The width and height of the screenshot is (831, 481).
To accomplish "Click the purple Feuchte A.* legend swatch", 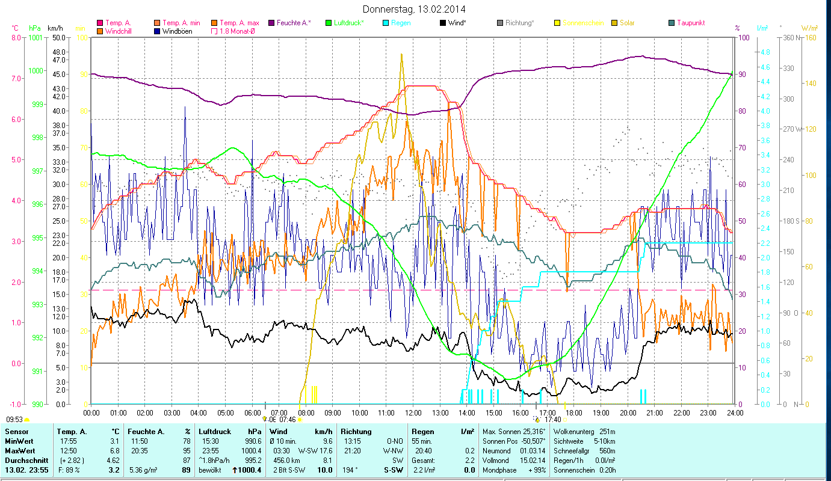I will pos(273,23).
